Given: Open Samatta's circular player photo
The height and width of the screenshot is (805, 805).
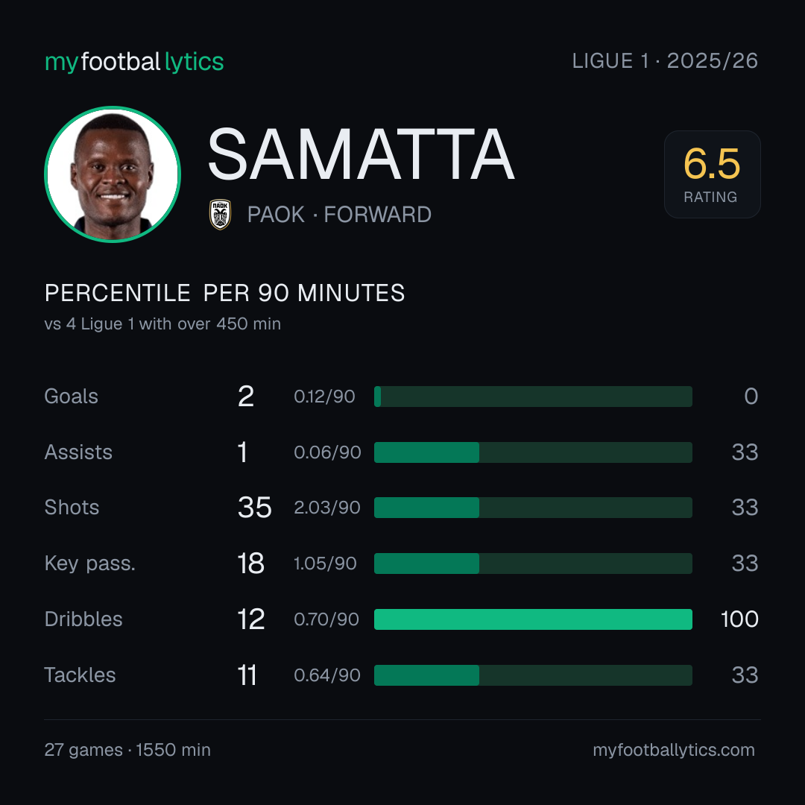Looking at the screenshot, I should [x=113, y=174].
